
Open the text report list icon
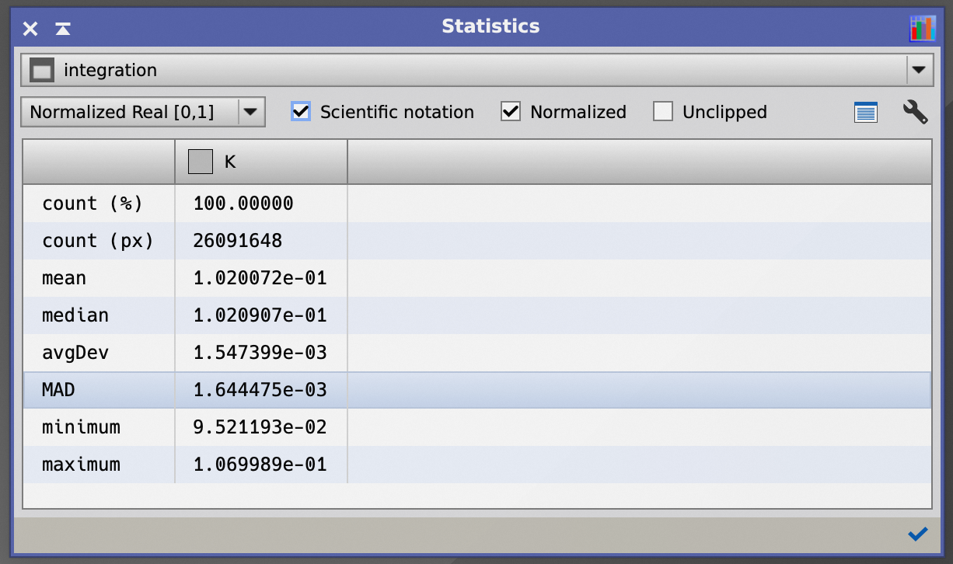865,113
